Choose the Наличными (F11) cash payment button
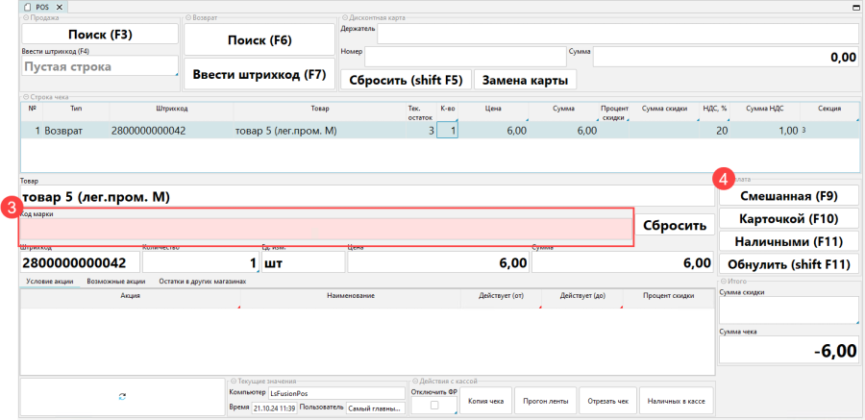 (787, 241)
